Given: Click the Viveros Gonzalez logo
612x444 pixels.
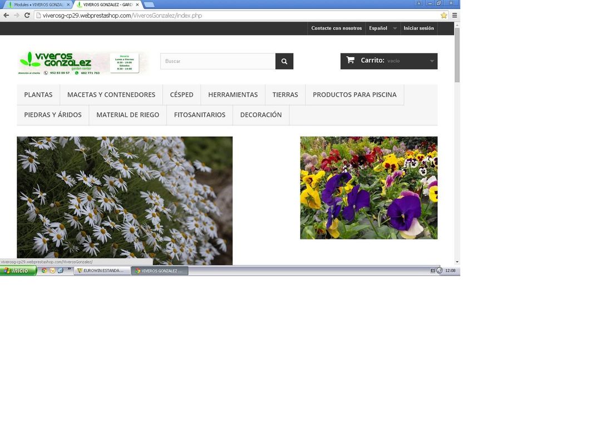Looking at the screenshot, I should 83,63.
